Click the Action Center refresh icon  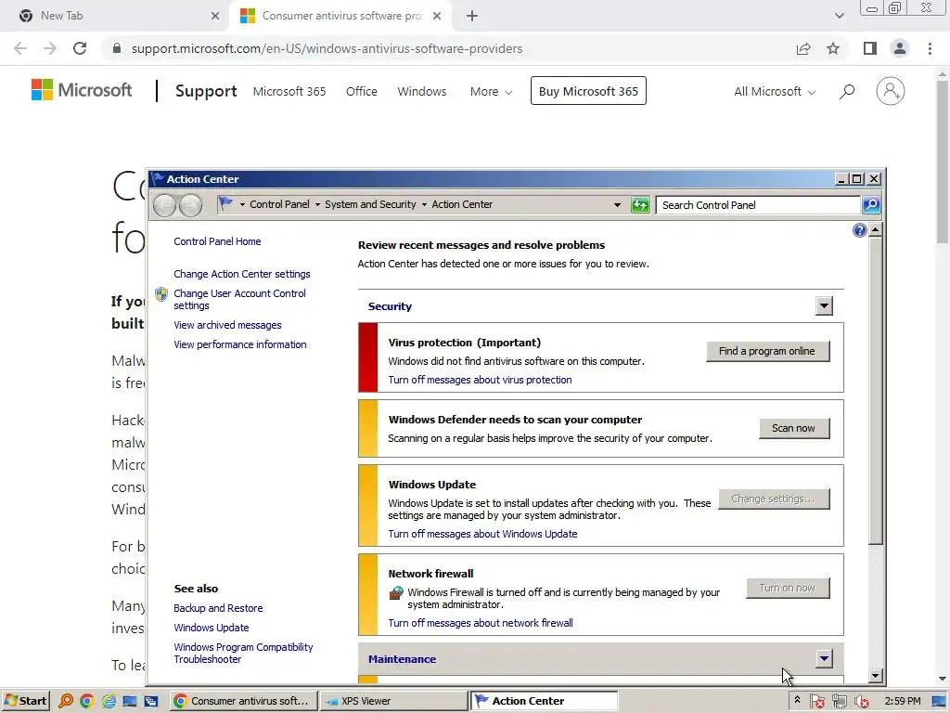(x=640, y=205)
